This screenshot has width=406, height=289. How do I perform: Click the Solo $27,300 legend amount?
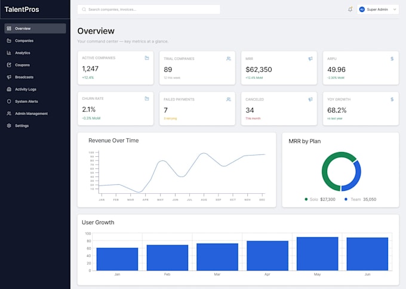coord(328,199)
